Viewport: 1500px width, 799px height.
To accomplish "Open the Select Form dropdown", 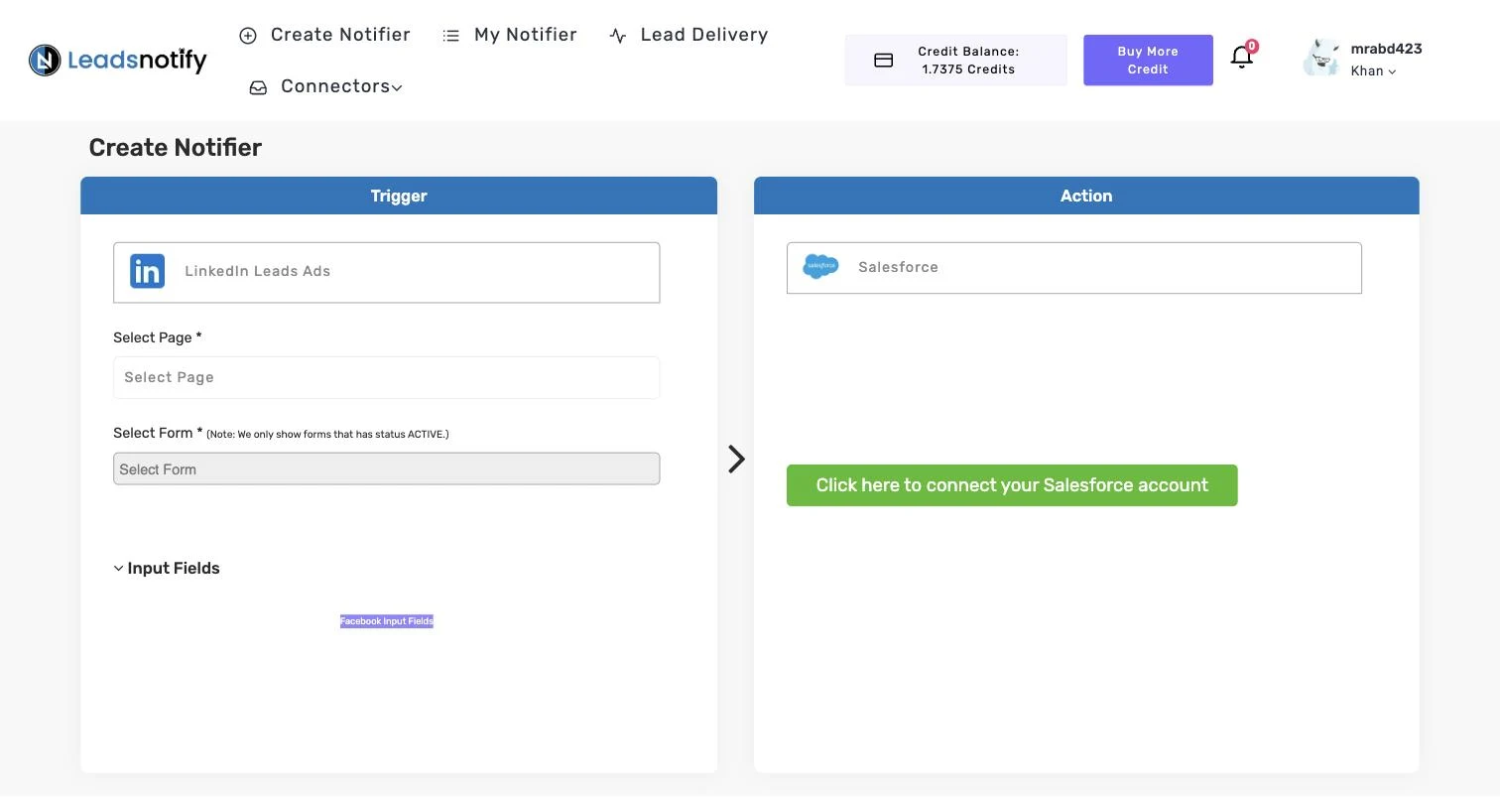I will (386, 468).
